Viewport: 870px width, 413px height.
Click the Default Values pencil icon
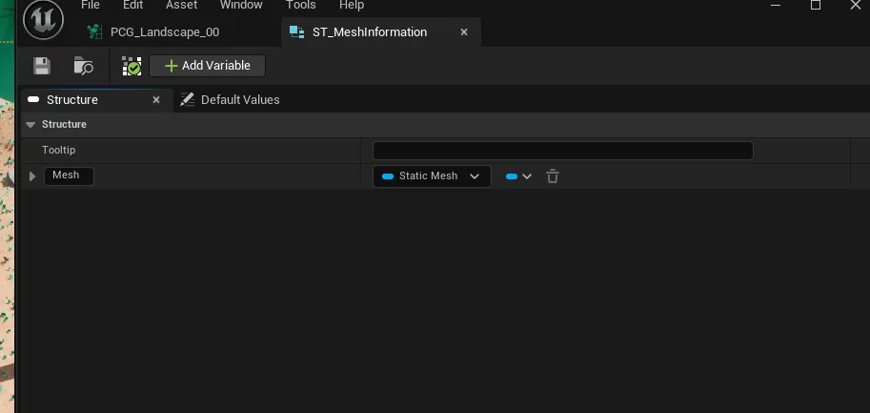coord(188,99)
